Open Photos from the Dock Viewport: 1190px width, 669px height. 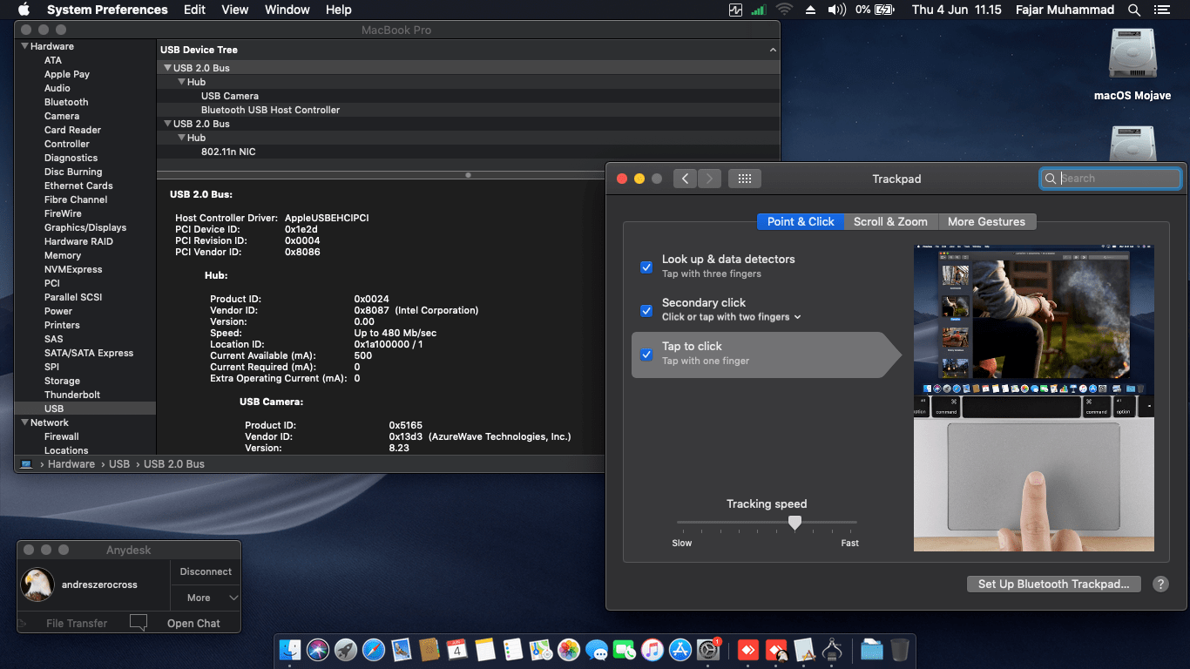point(569,650)
